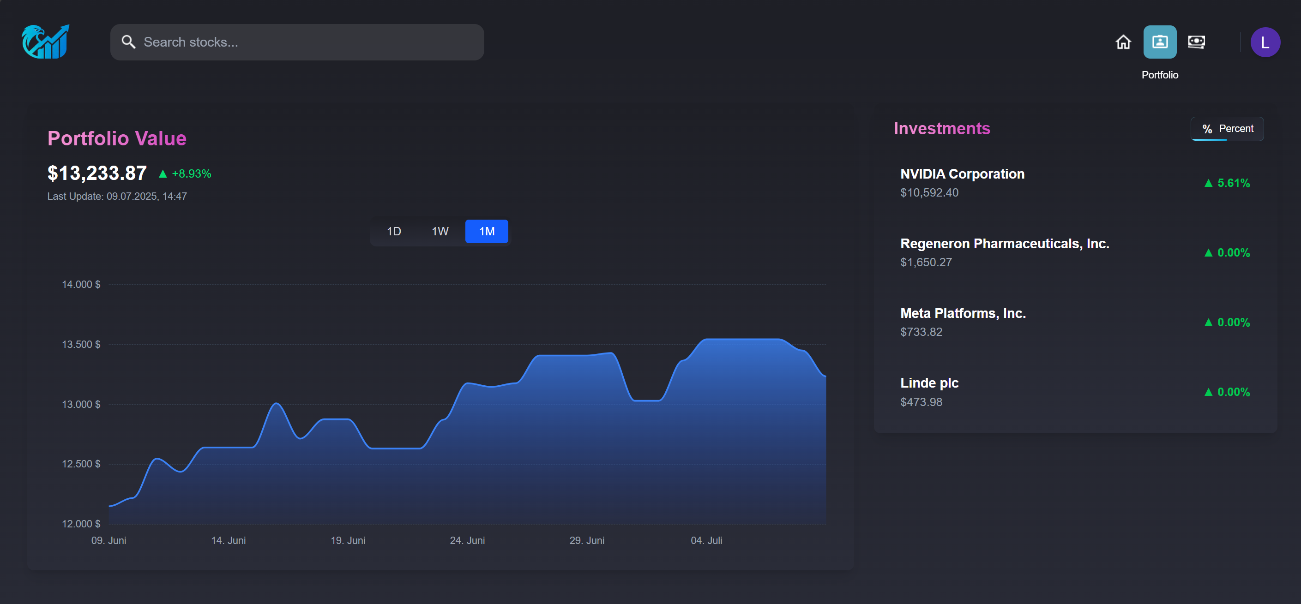The width and height of the screenshot is (1301, 604).
Task: Toggle the Percent display switch
Action: pos(1227,129)
